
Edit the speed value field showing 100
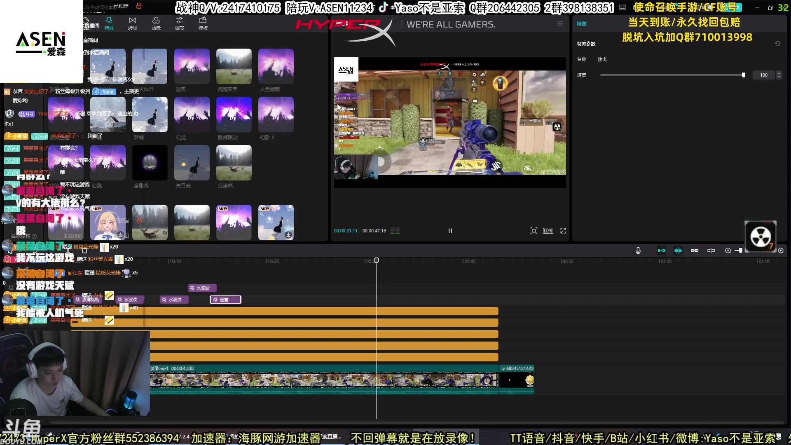764,75
